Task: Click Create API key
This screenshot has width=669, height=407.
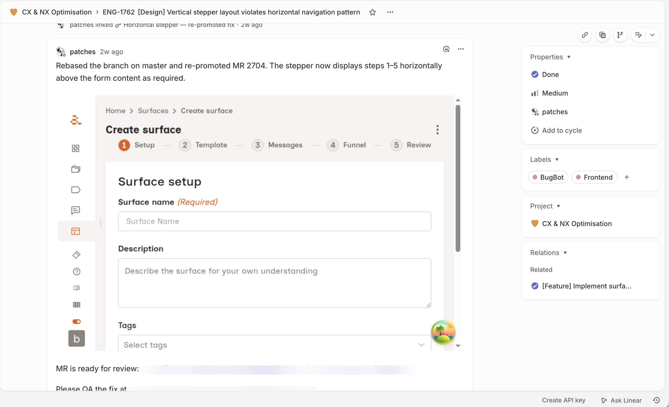Action: click(563, 400)
